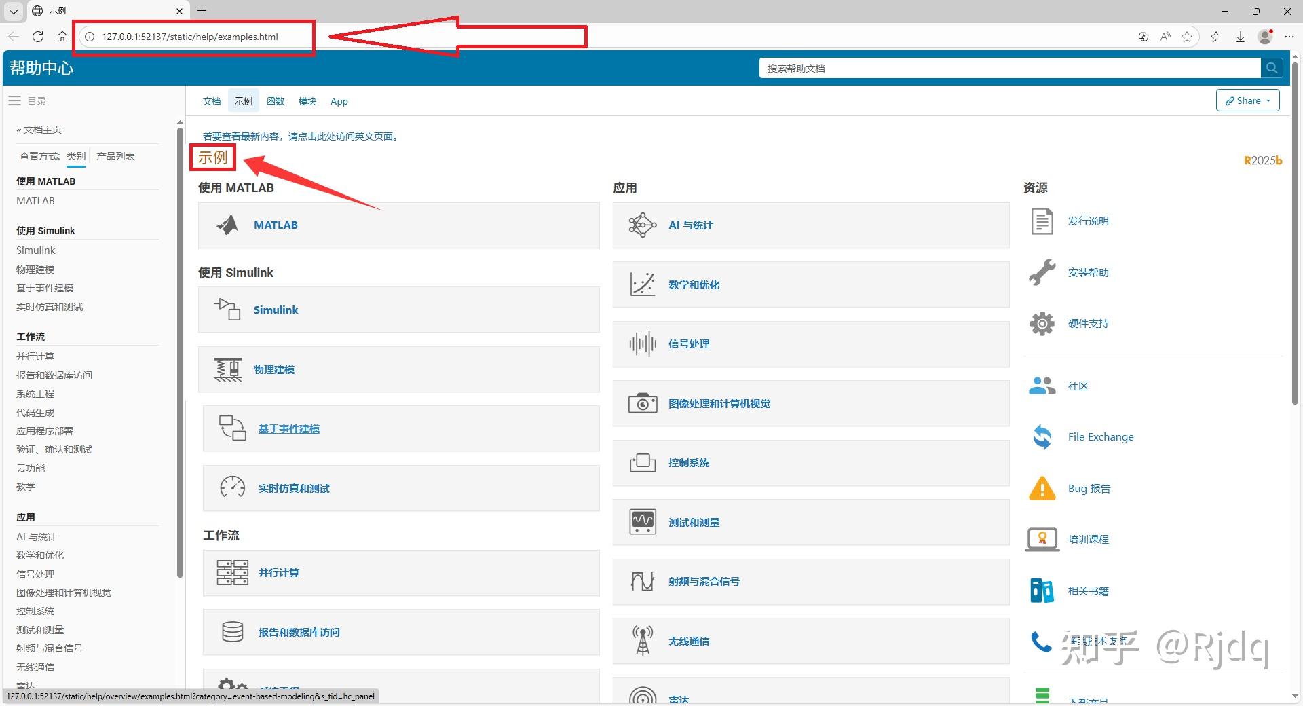
Task: Open the 发行说明 link
Action: pyautogui.click(x=1089, y=221)
